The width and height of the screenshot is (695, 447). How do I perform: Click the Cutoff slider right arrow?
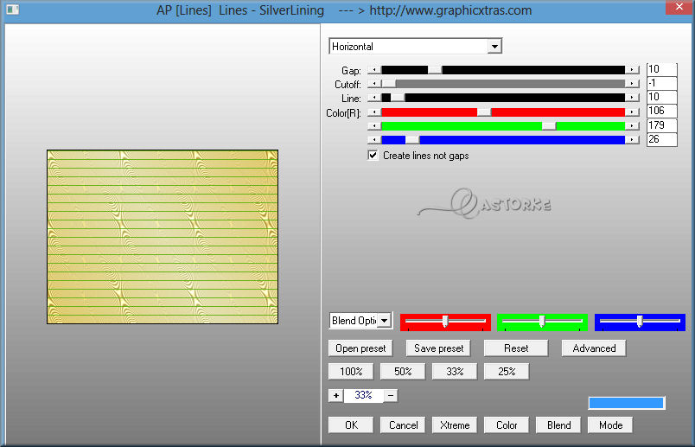point(632,83)
